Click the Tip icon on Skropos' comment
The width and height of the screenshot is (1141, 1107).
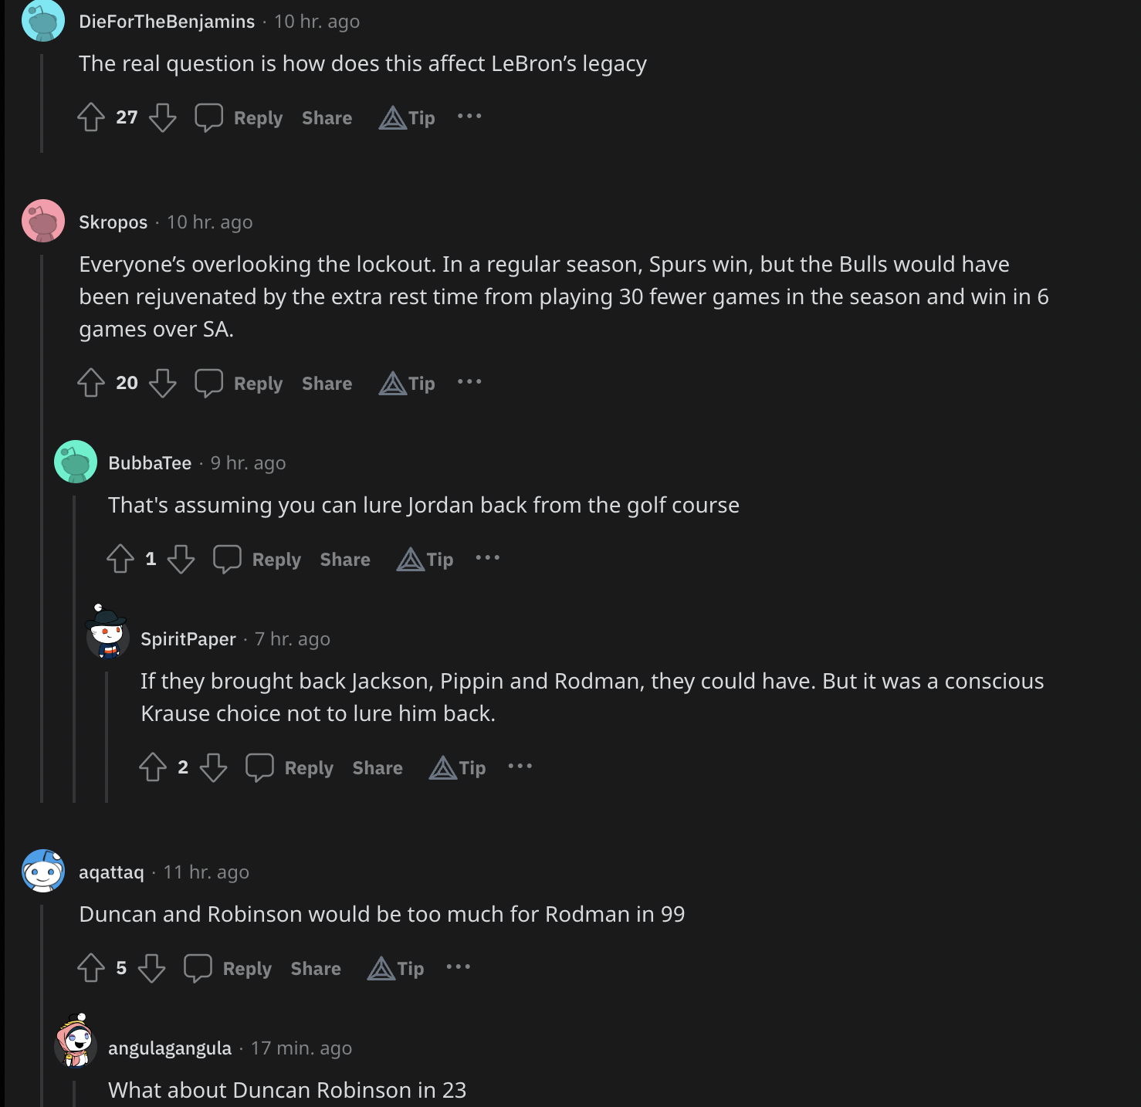(393, 383)
